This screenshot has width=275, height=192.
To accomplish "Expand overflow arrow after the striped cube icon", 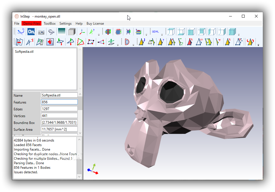I will coord(146,35).
